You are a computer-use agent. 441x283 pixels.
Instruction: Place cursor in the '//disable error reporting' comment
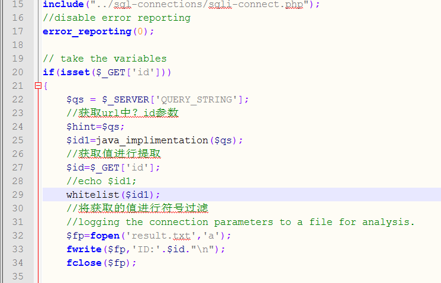click(x=116, y=18)
